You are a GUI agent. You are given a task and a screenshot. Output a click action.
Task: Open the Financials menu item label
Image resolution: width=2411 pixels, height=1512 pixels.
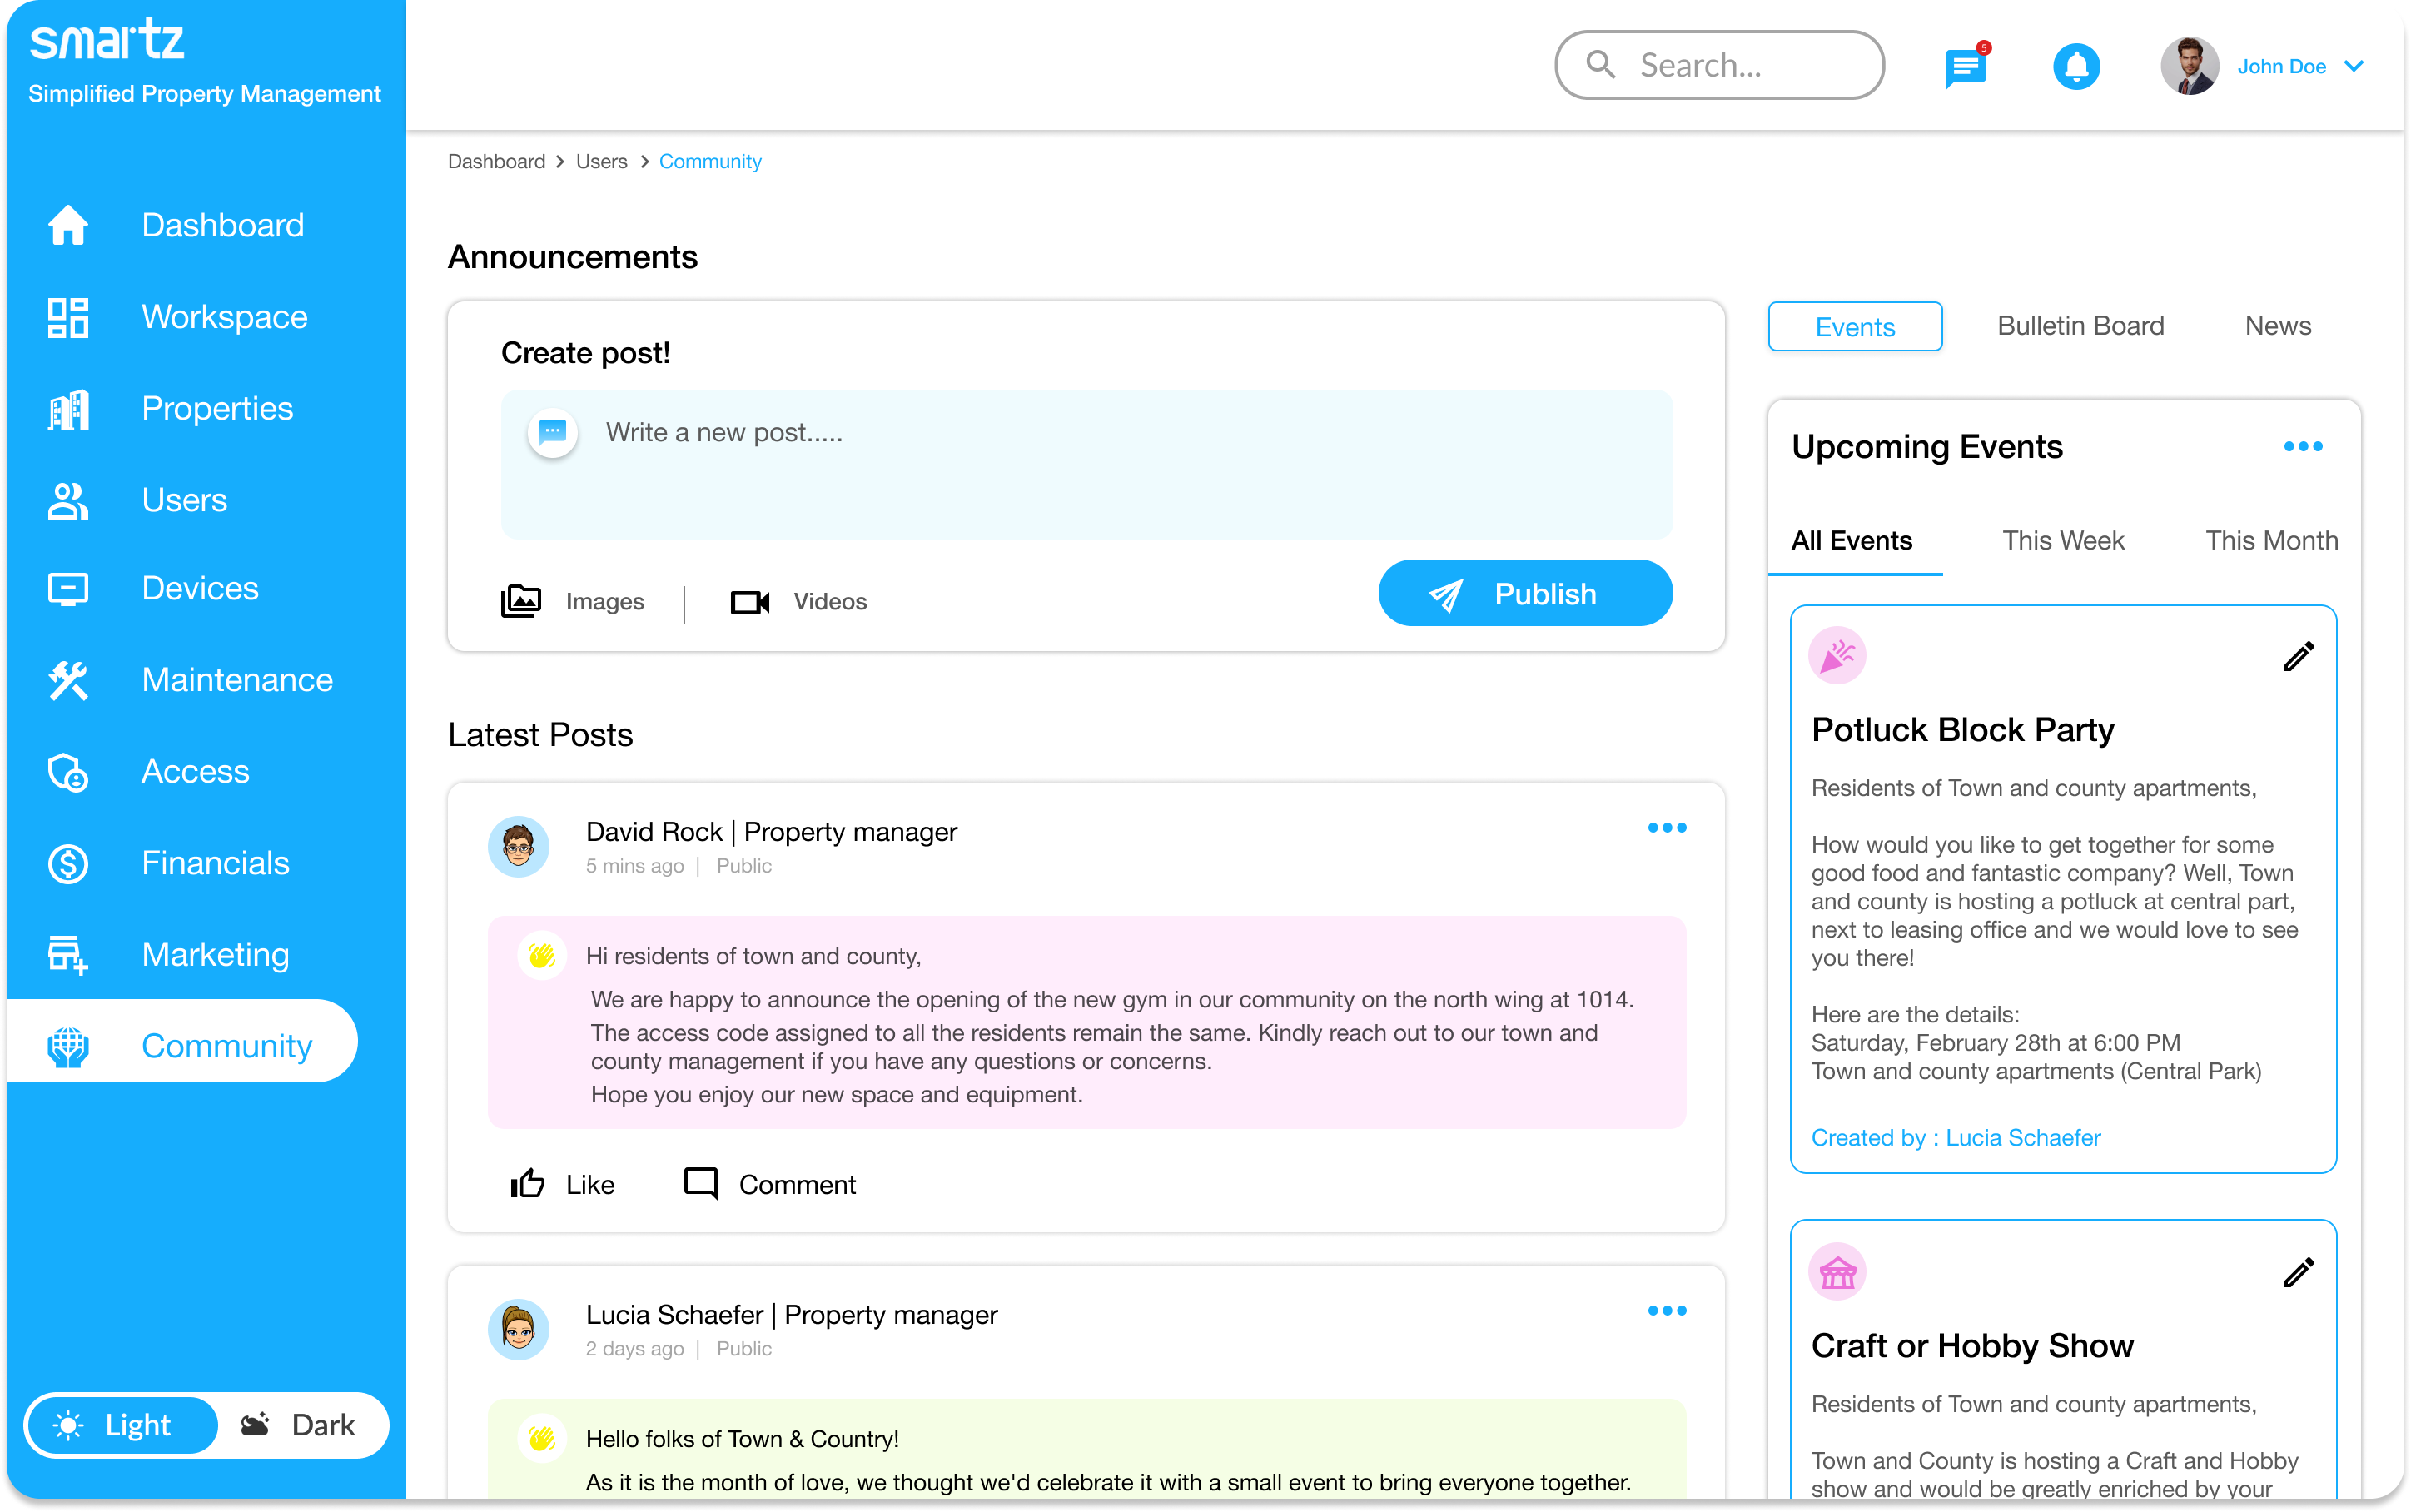(215, 863)
